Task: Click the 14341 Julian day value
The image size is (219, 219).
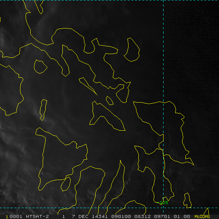Action: coord(100,216)
